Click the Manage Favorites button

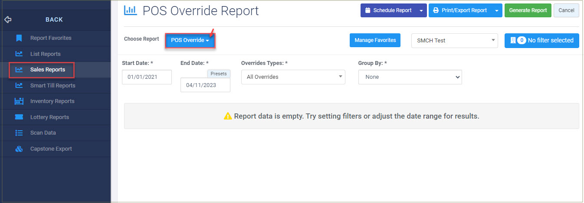point(375,40)
